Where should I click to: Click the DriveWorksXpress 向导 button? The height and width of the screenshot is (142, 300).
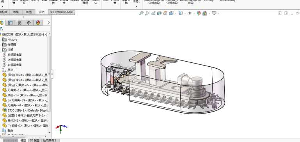click(x=190, y=2)
